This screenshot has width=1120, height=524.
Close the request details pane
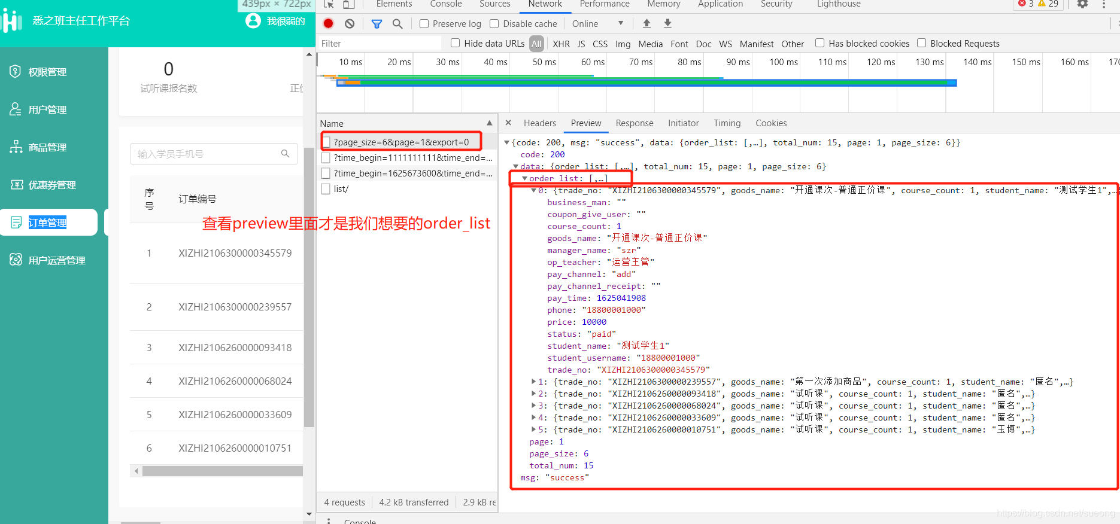(x=508, y=123)
